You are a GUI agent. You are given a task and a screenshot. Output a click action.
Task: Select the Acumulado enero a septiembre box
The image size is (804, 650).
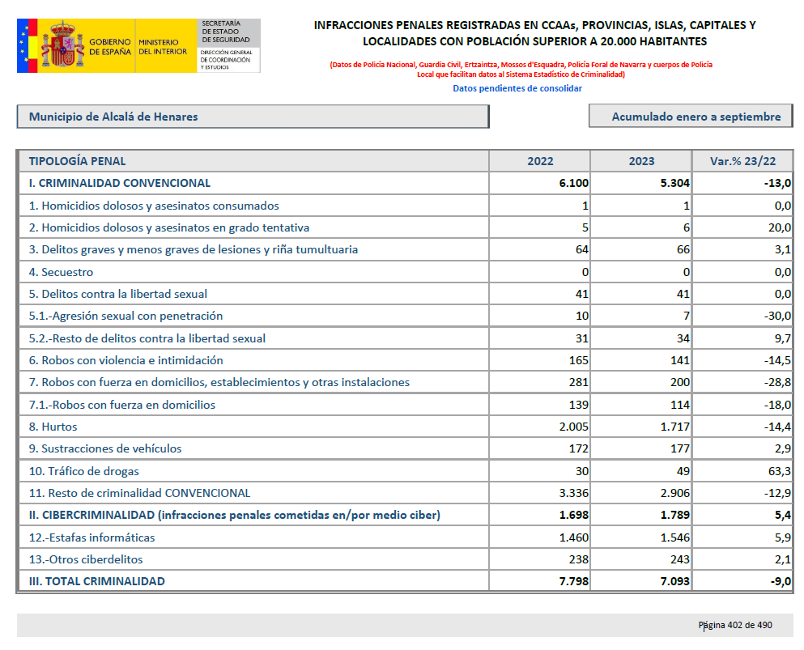point(690,117)
